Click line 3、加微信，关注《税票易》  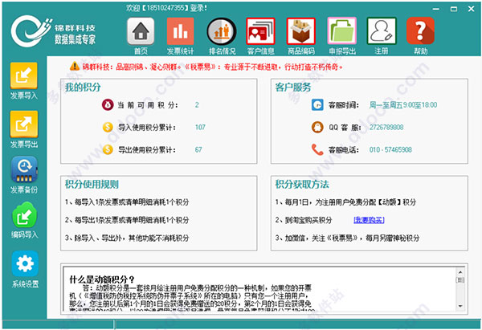coord(347,238)
